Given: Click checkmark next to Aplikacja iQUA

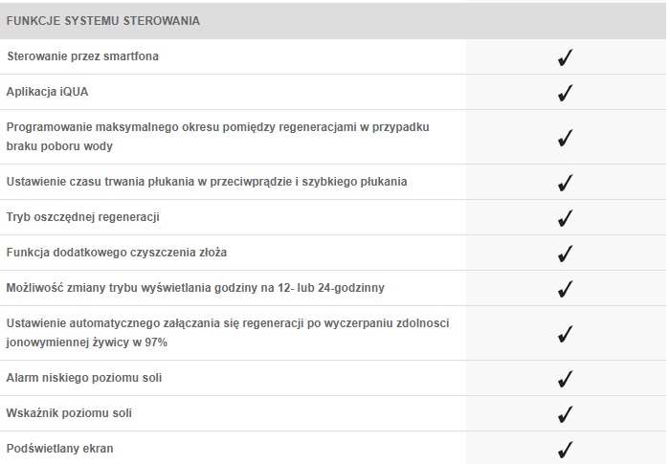Looking at the screenshot, I should tap(565, 93).
